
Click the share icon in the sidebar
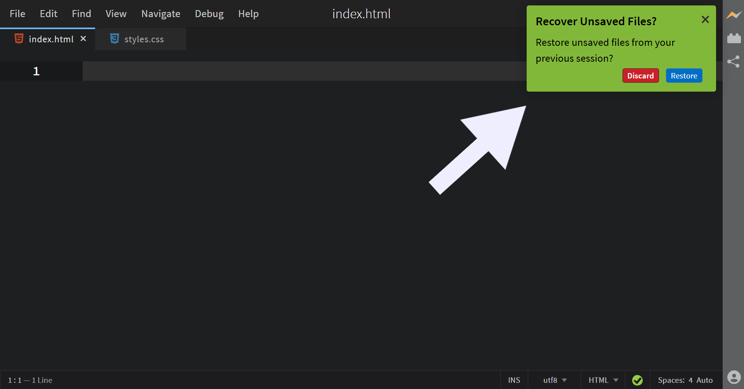(x=734, y=61)
